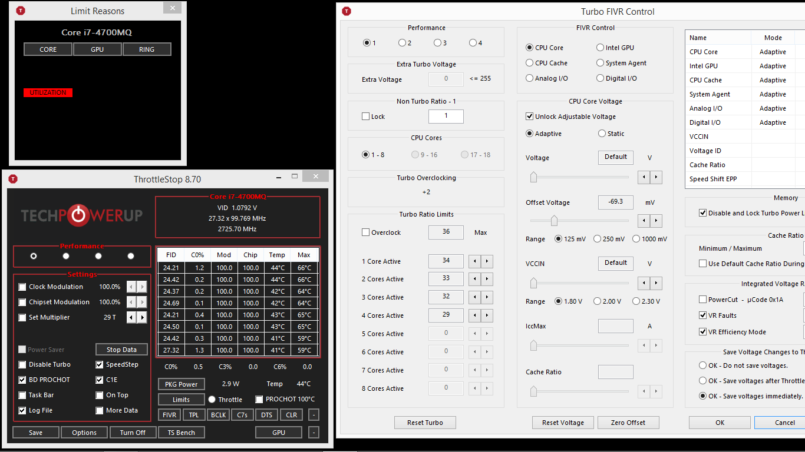Increase the 3 Cores Active ratio
Image resolution: width=805 pixels, height=452 pixels.
pyautogui.click(x=487, y=297)
